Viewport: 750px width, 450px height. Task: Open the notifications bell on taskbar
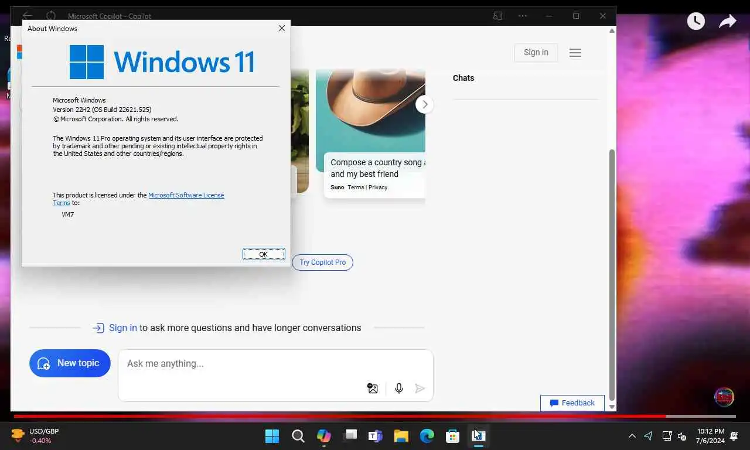click(x=734, y=436)
